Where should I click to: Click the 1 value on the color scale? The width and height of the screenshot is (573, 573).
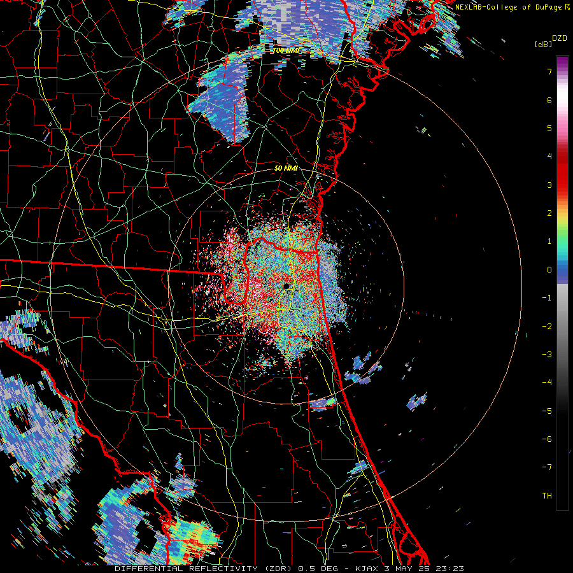coord(549,241)
